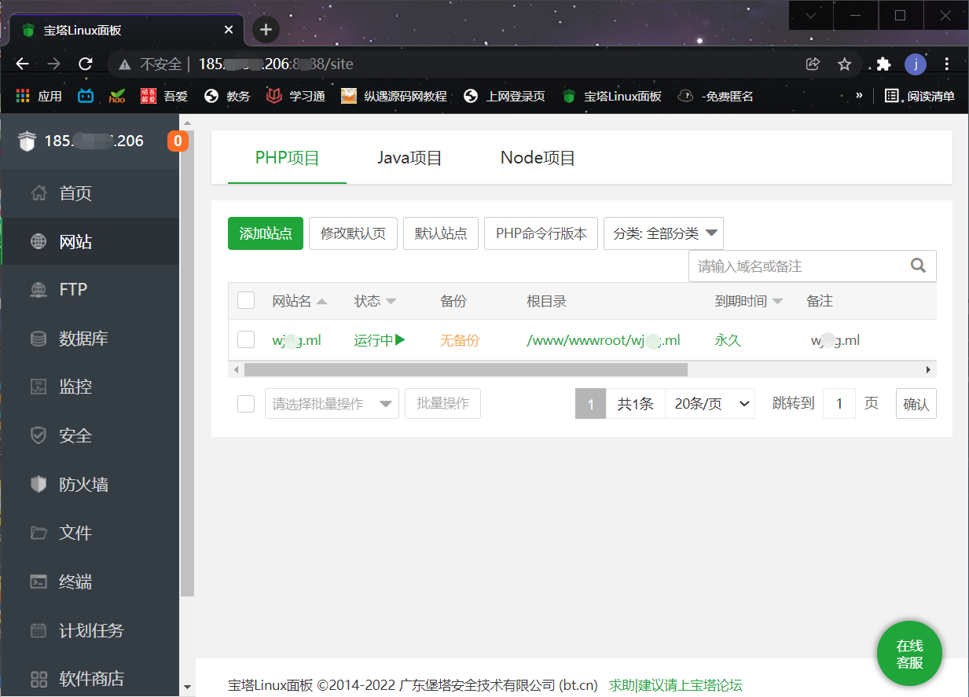This screenshot has width=969, height=697.
Task: Click the PHP命令行版本 button
Action: point(541,233)
